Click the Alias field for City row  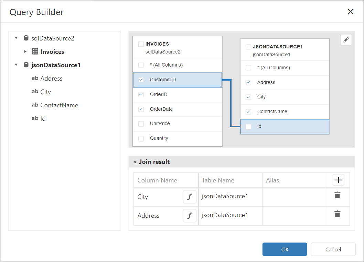294,197
